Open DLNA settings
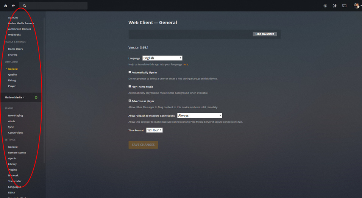Image resolution: width=362 pixels, height=198 pixels. pos(11,193)
